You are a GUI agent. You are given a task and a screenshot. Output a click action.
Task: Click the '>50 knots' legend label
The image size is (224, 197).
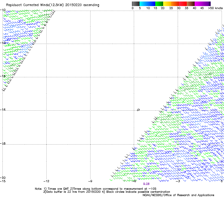pos(215,8)
